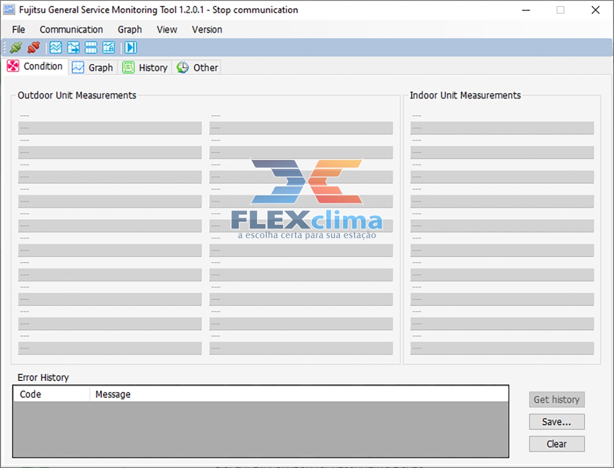The height and width of the screenshot is (468, 614).
Task: Open the File menu
Action: click(x=19, y=30)
